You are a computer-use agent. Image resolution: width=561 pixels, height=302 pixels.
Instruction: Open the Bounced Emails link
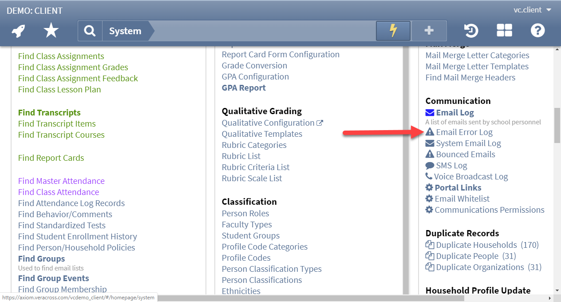click(465, 155)
